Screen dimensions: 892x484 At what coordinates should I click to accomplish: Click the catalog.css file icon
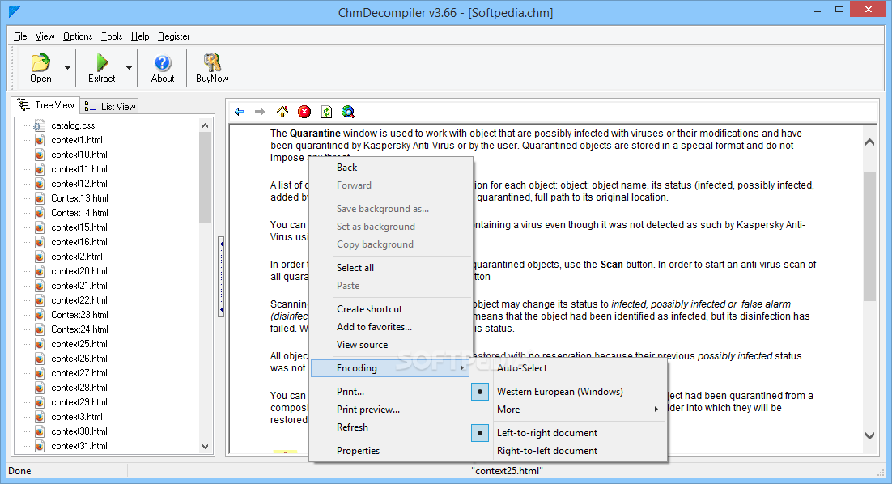[x=39, y=125]
